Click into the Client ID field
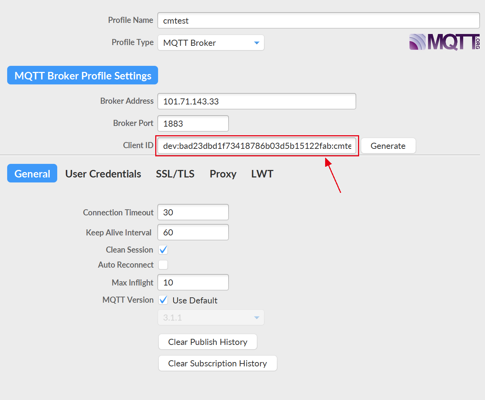Image resolution: width=485 pixels, height=400 pixels. (256, 146)
